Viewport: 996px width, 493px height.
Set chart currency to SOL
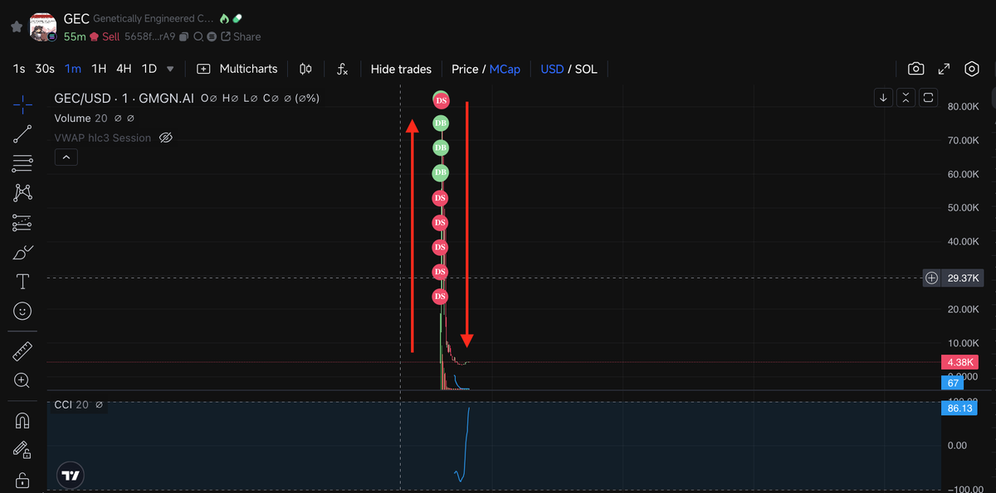[586, 69]
